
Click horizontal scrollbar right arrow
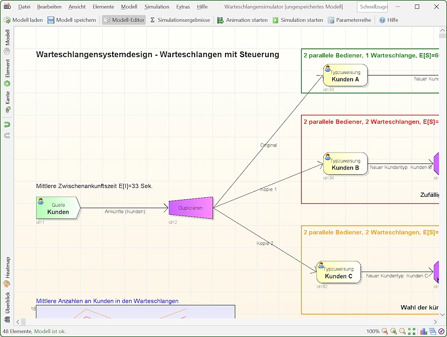tap(435, 322)
